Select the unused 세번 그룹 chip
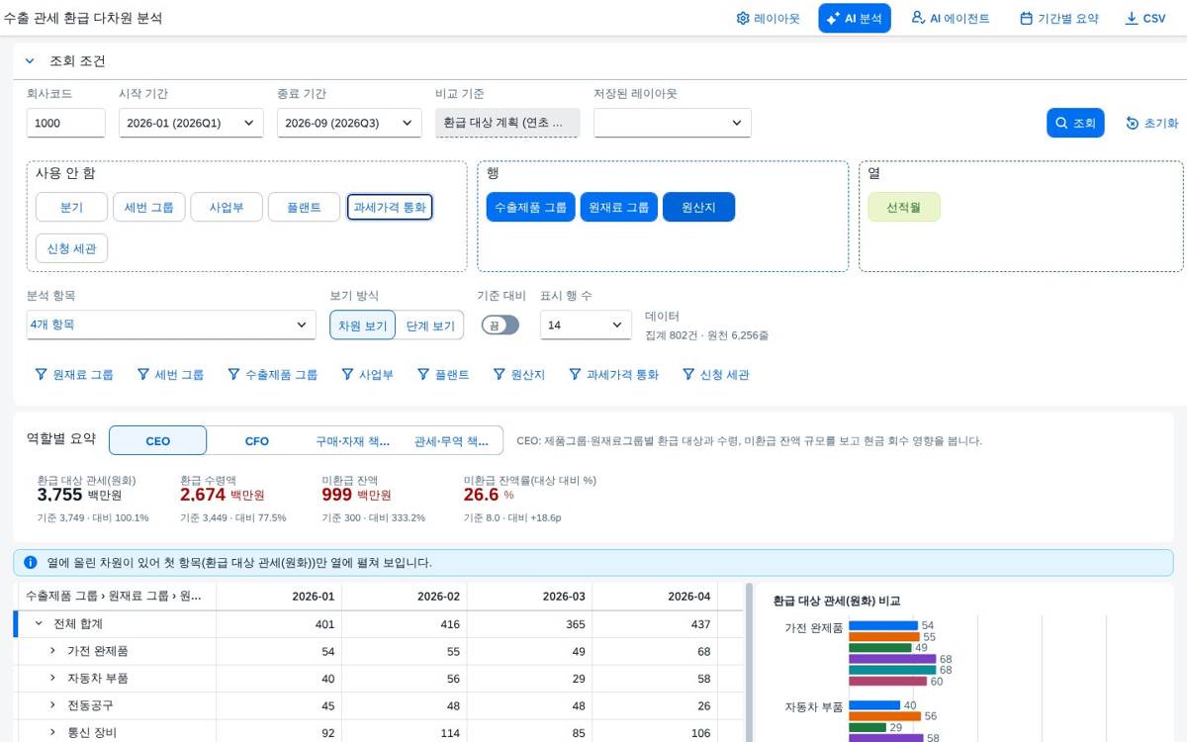This screenshot has width=1187, height=742. [149, 207]
